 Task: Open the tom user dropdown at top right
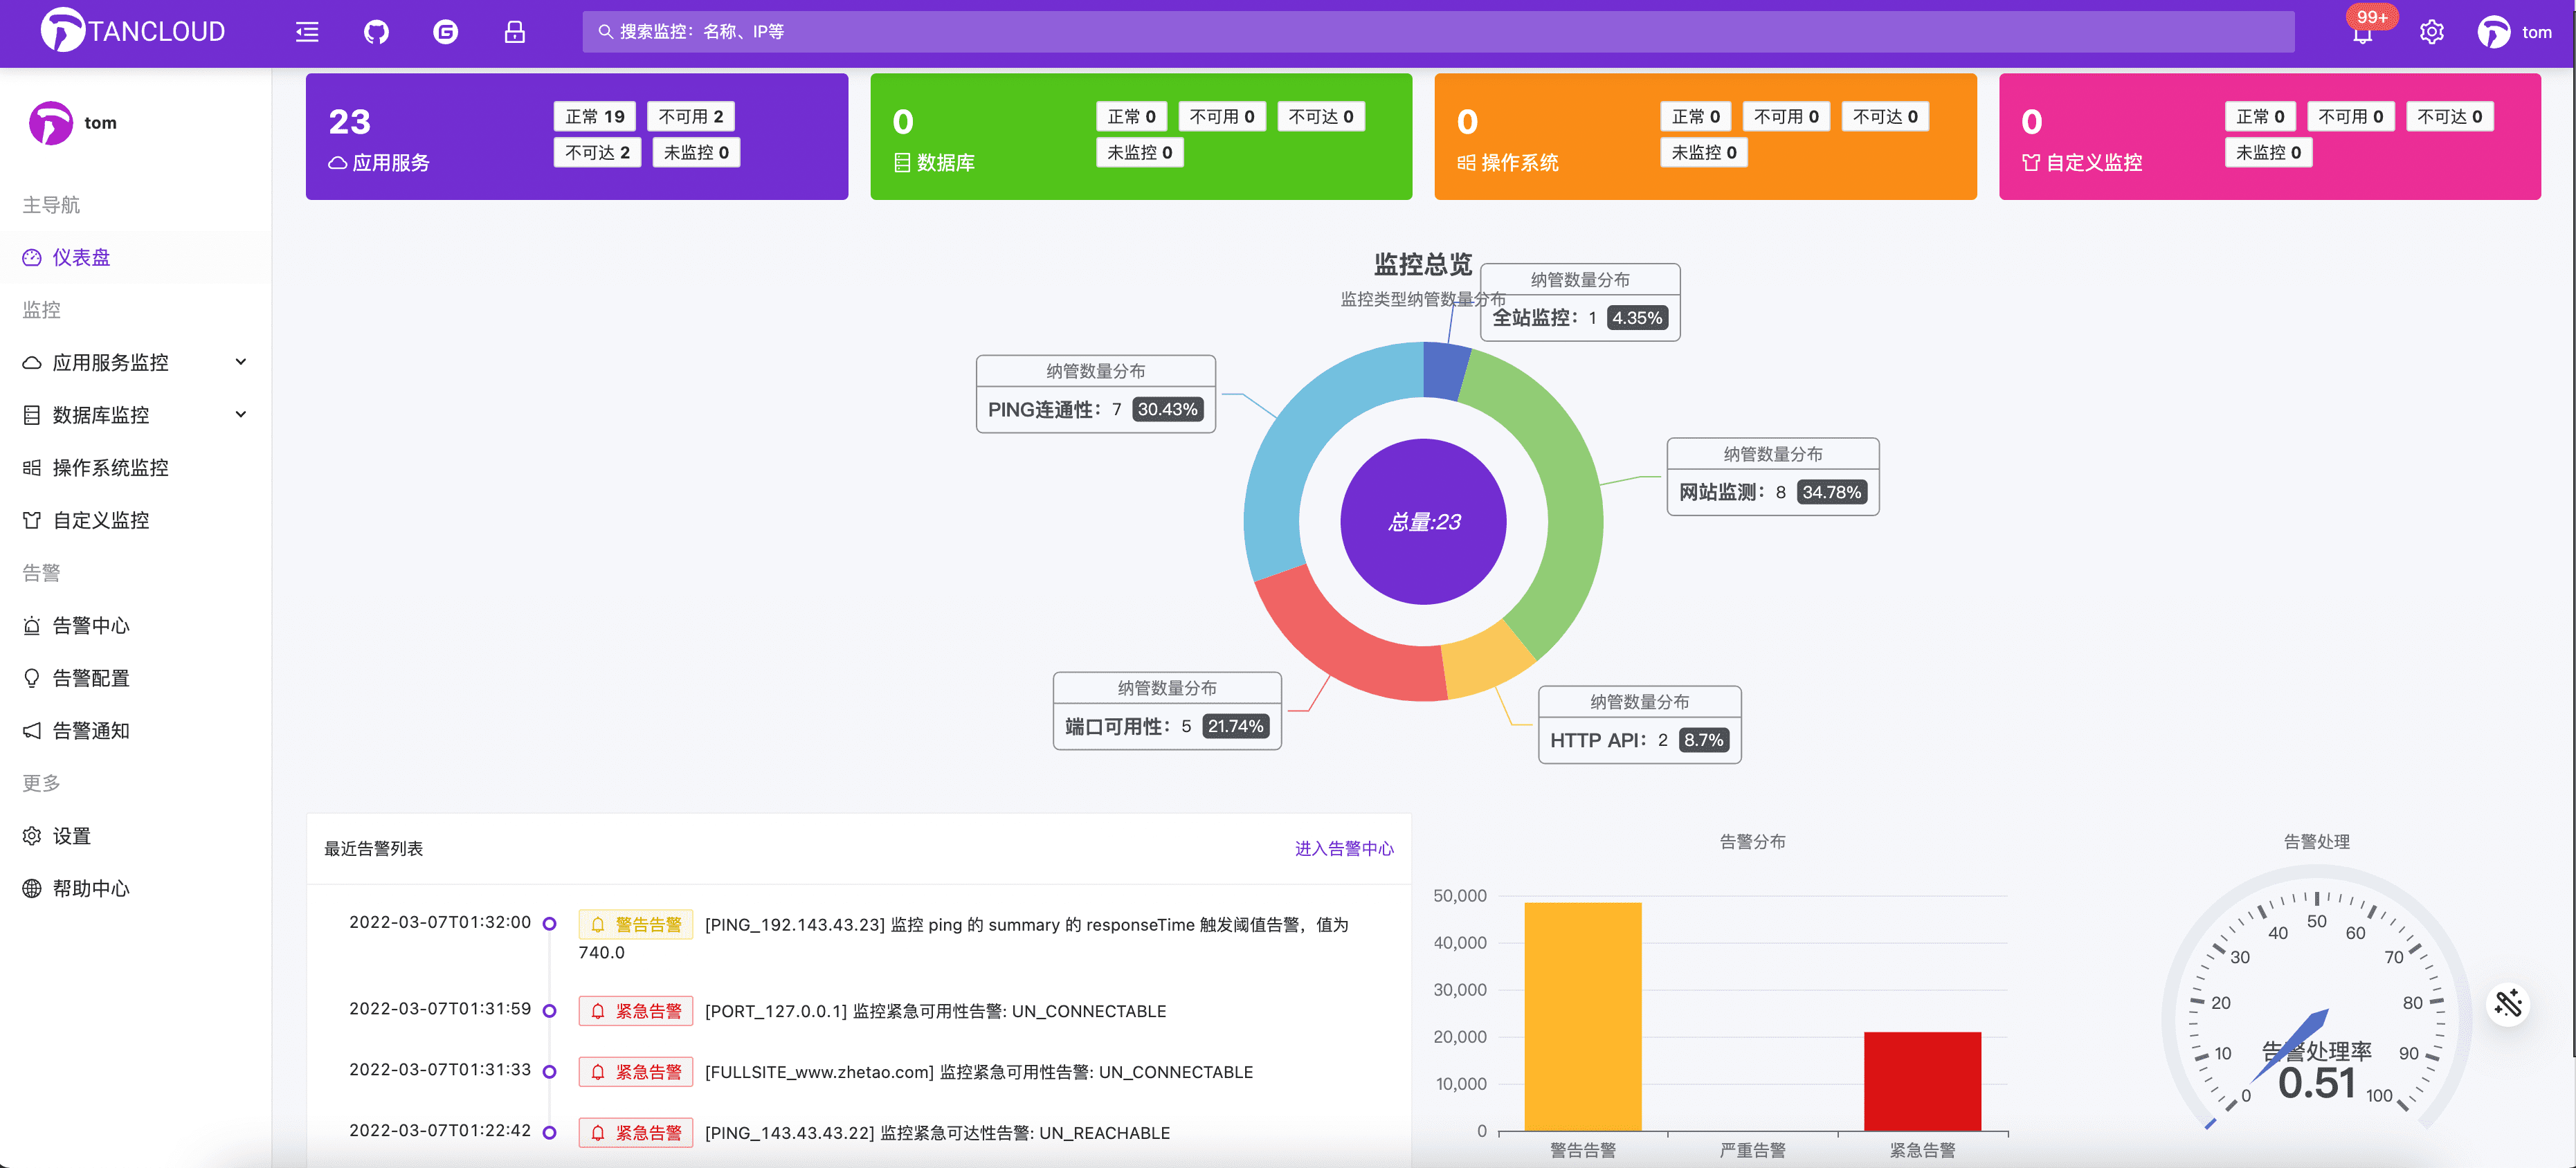[2536, 32]
